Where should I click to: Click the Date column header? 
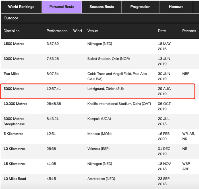(162, 31)
